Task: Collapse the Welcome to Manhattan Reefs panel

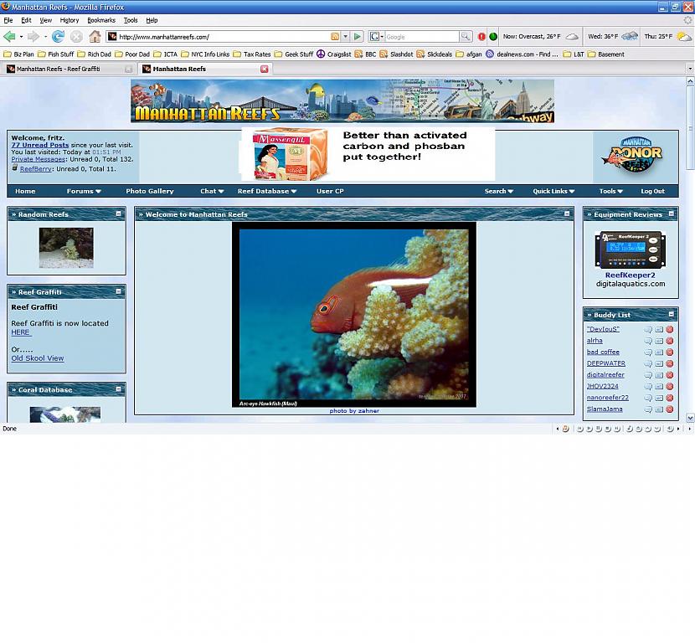Action: point(567,213)
